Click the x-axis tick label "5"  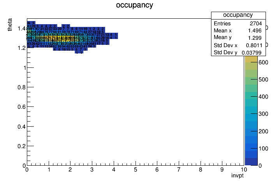135,170
